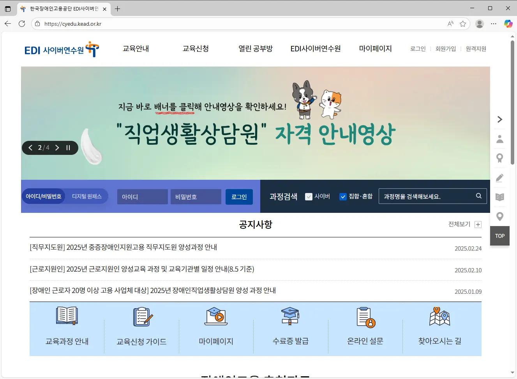Open the top 마이페이지 menu
Screen dimensions: 517x379
(375, 49)
